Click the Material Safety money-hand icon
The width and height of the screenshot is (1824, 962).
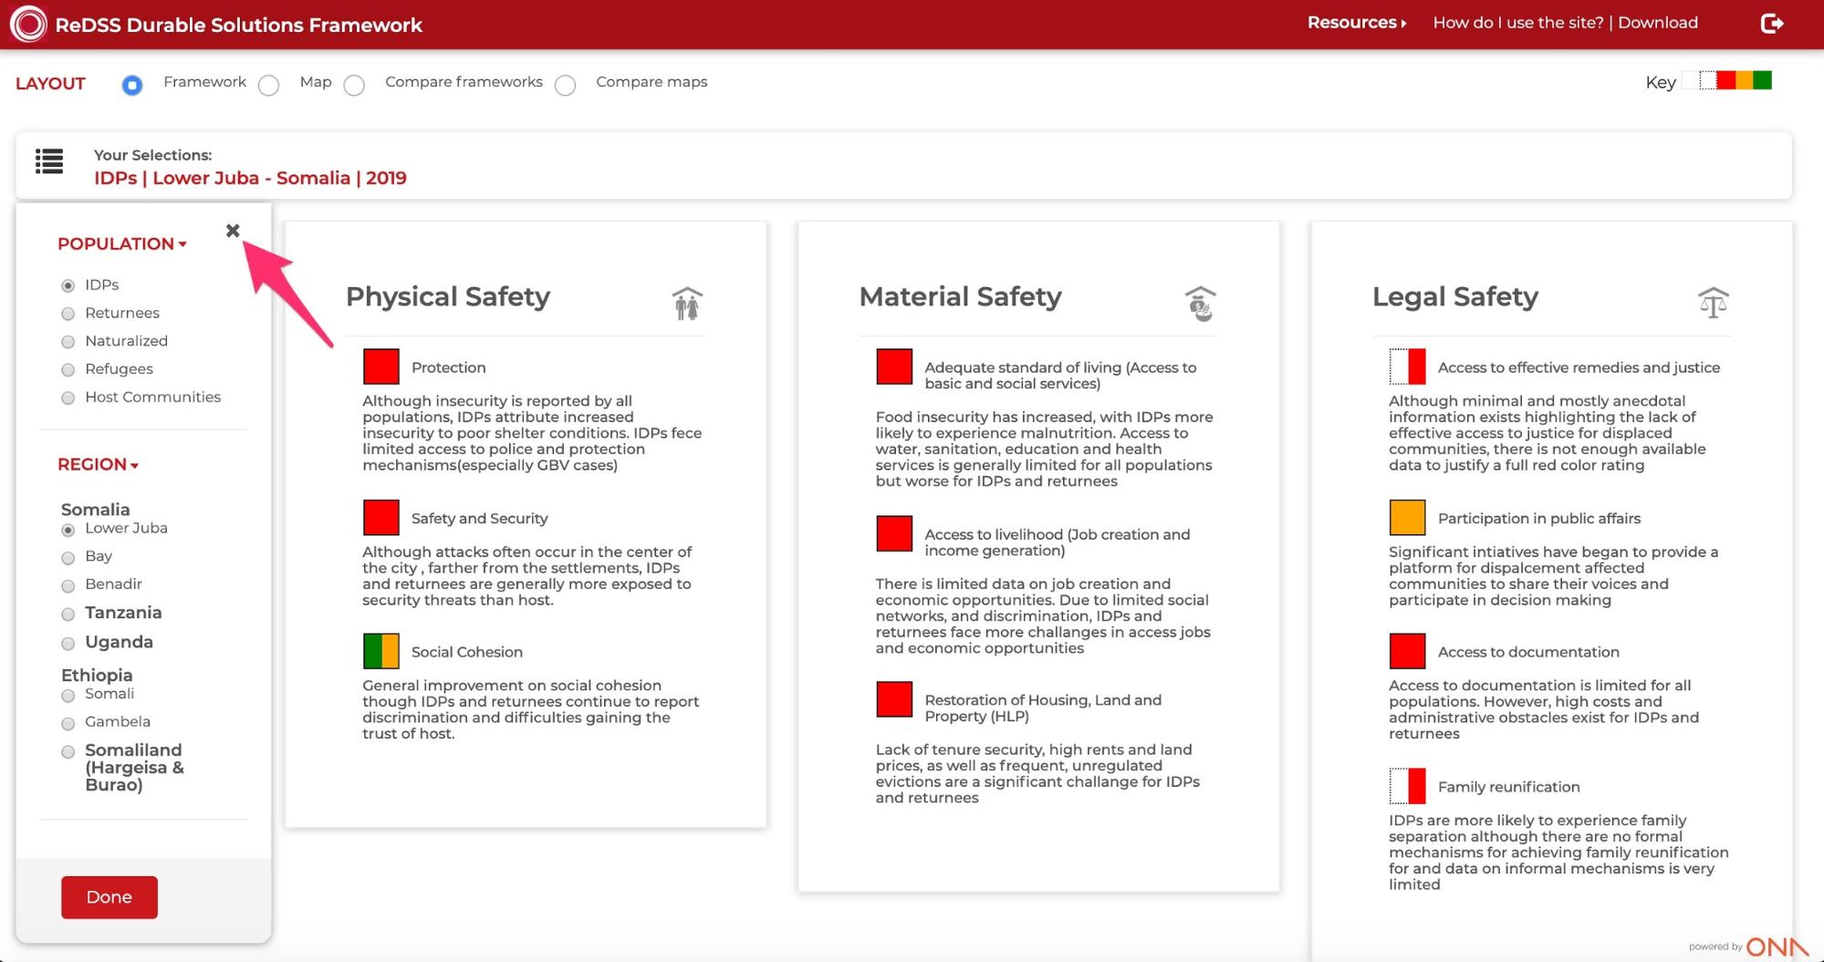(x=1200, y=304)
